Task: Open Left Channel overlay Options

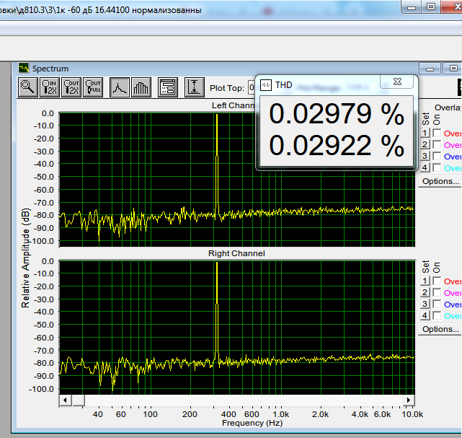Action: tap(440, 181)
